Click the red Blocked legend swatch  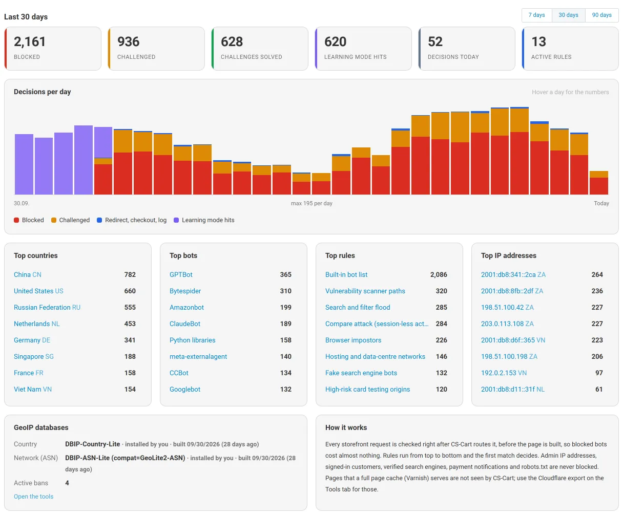click(16, 220)
